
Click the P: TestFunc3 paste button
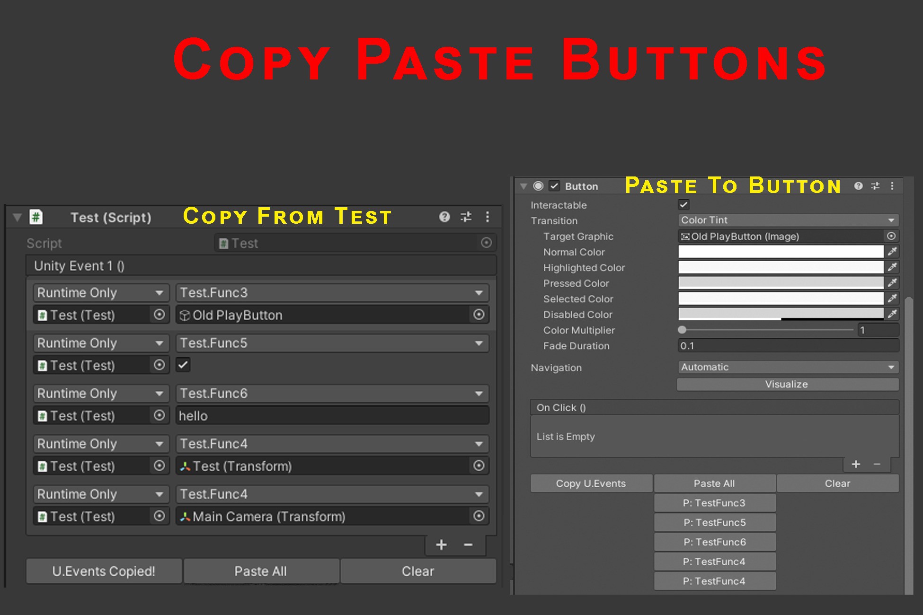715,502
